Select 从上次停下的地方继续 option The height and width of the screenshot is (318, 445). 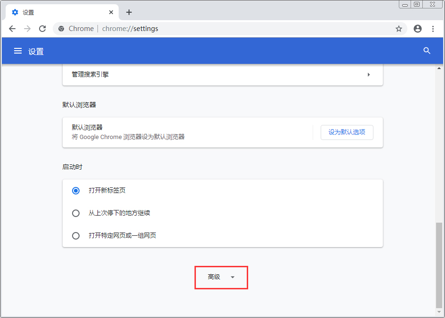(x=76, y=213)
